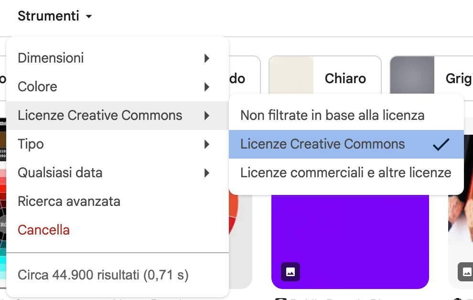Viewport: 473px width, 300px height.
Task: Open Licenze Creative Commons submenu entry
Action: pos(118,116)
